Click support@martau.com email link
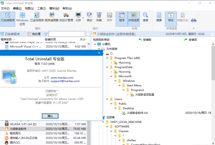215x145 pixels. (x=65, y=81)
